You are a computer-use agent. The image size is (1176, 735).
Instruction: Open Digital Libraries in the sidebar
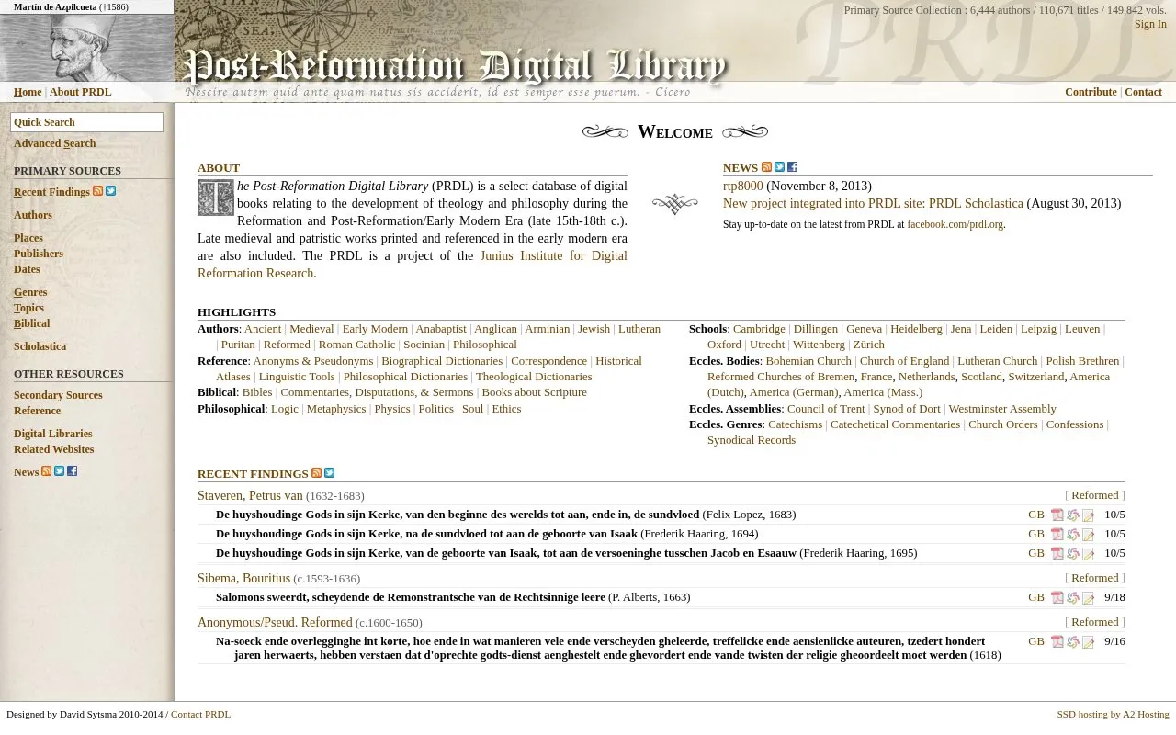pyautogui.click(x=52, y=434)
